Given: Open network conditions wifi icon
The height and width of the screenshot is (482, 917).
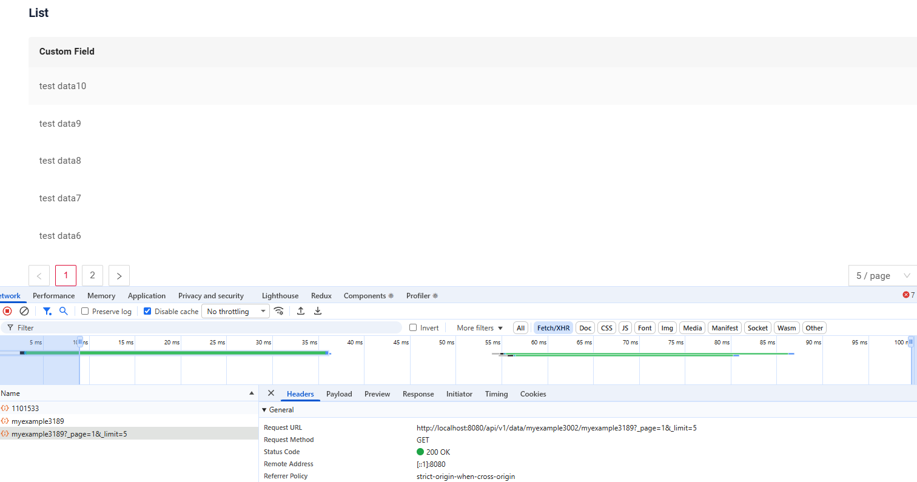Looking at the screenshot, I should coord(279,311).
